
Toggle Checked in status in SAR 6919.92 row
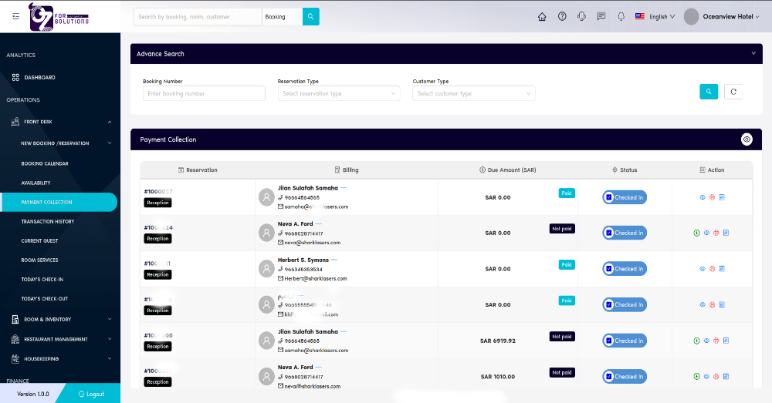tap(625, 341)
